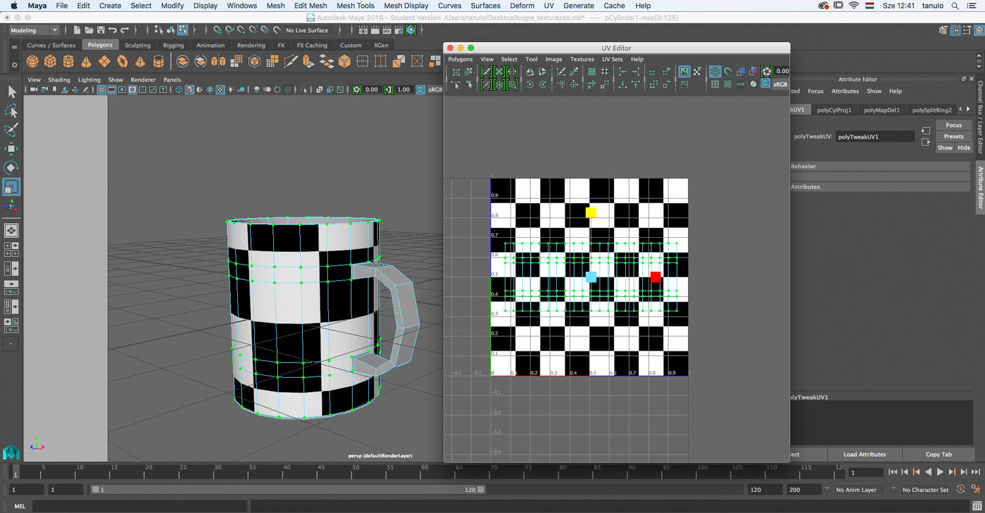
Task: Toggle image display in UV Editor toolbar
Action: (684, 72)
